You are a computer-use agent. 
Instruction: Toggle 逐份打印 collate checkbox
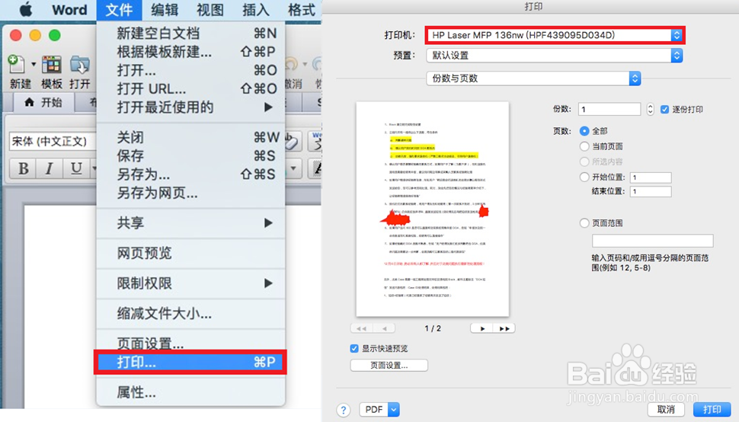[x=664, y=109]
